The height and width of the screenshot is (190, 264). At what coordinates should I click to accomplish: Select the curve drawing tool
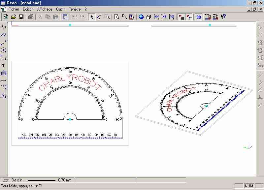tap(4, 43)
